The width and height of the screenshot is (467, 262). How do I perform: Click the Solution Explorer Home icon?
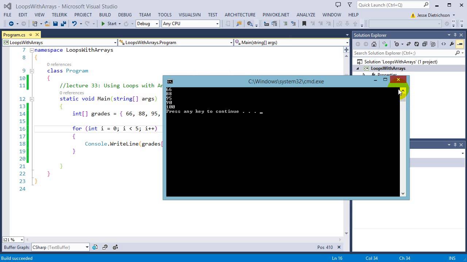(x=374, y=44)
